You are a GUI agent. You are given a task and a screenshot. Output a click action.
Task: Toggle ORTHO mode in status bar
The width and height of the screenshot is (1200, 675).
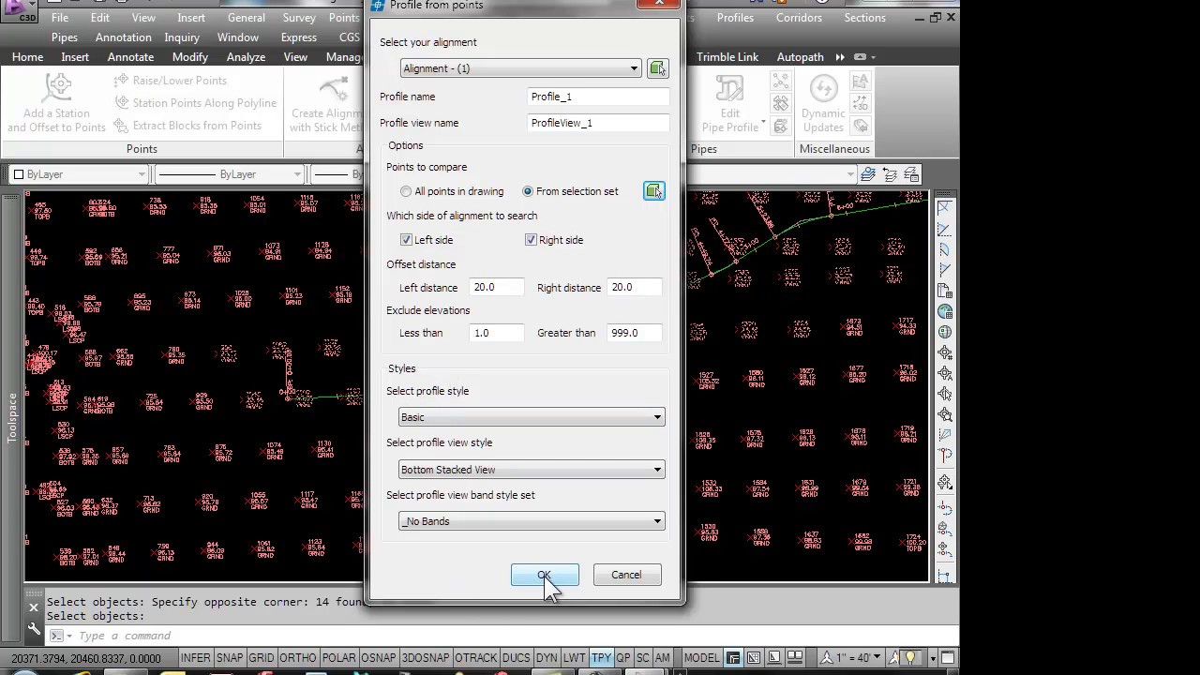point(298,658)
